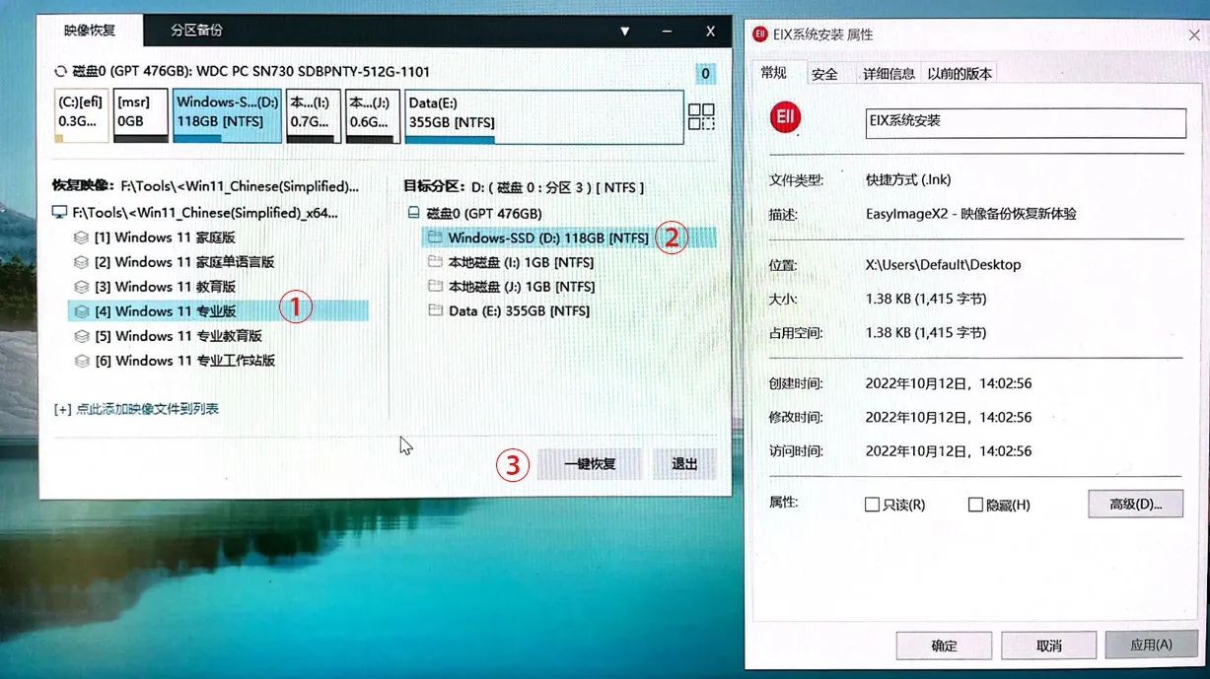1210x679 pixels.
Task: Switch to the 分区备份 tab
Action: point(196,31)
